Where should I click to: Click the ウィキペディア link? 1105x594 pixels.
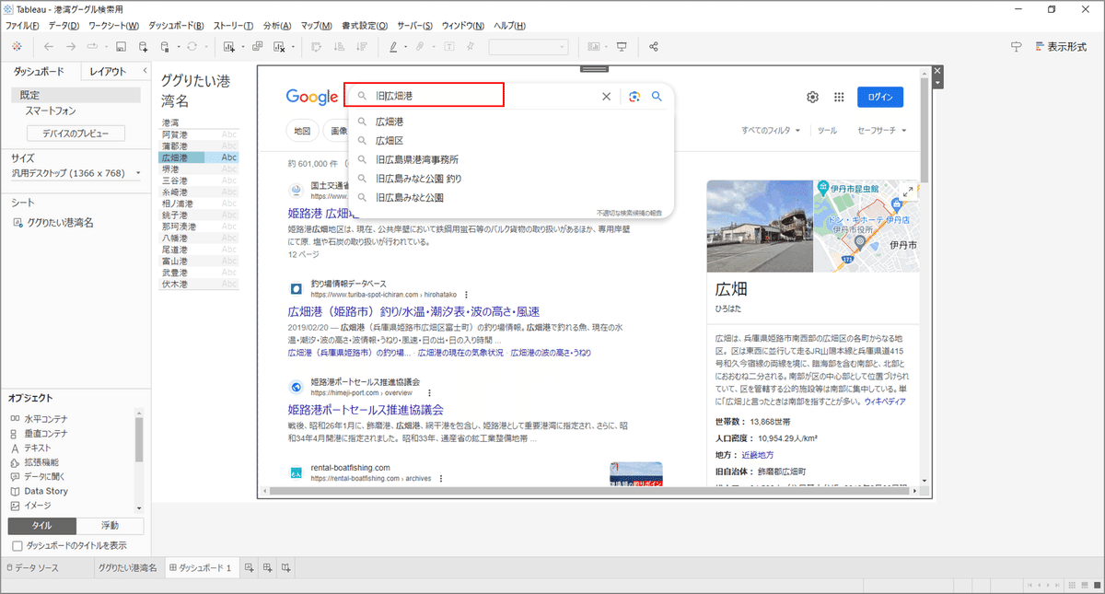pos(885,402)
